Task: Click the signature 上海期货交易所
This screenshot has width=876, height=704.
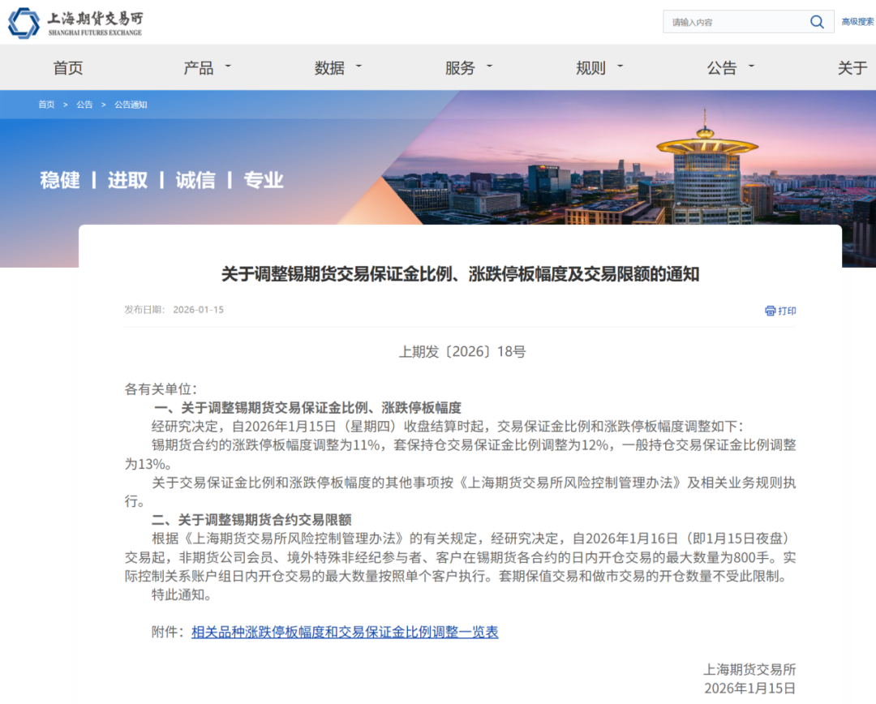Action: [749, 669]
